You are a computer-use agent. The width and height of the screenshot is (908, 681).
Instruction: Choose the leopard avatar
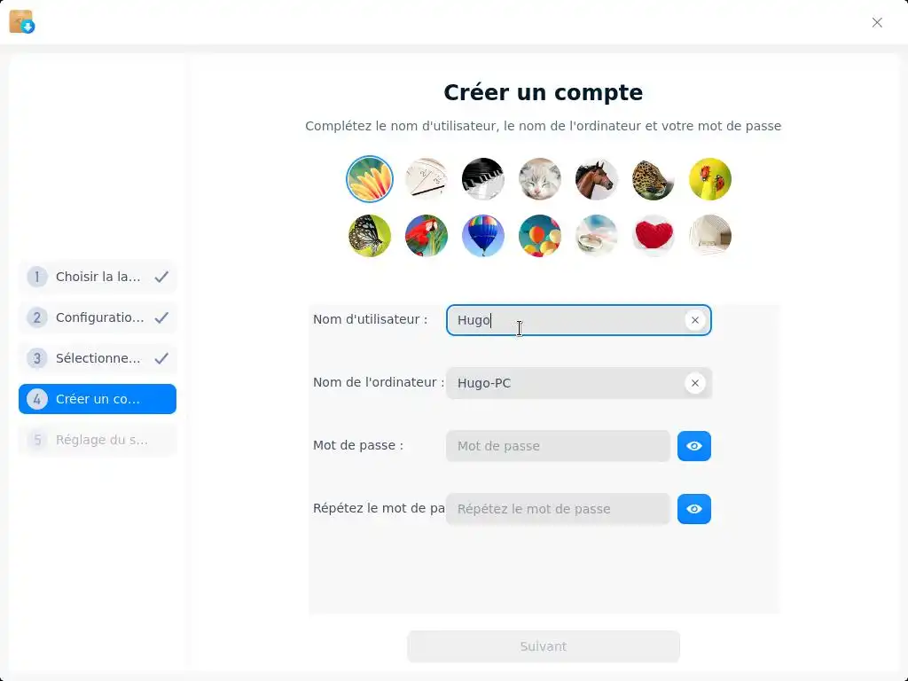(x=654, y=179)
